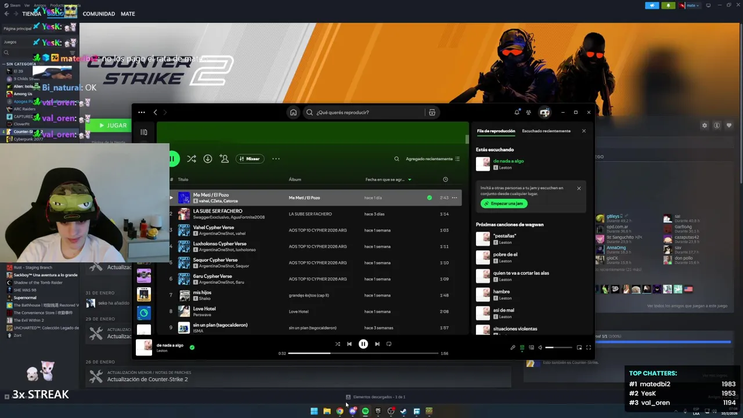Viewport: 743px width, 418px height.
Task: Seek on the song progress bar
Action: (x=363, y=353)
